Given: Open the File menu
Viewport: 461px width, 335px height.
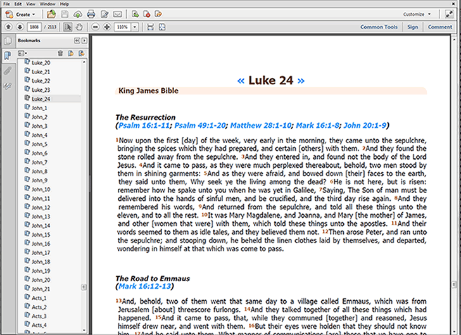Looking at the screenshot, I should (6, 4).
